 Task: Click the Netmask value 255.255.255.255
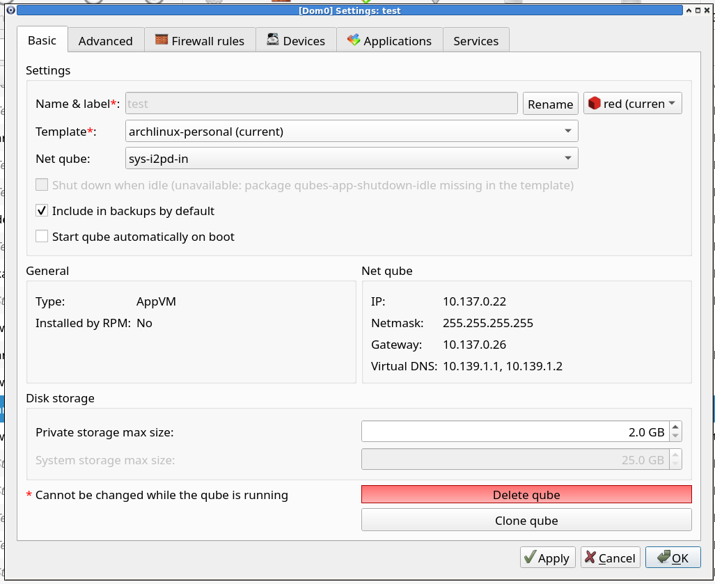pos(488,323)
